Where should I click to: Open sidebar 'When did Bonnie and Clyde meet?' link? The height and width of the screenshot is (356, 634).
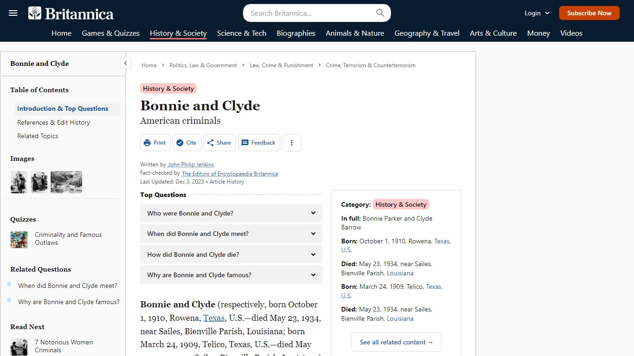pos(68,286)
